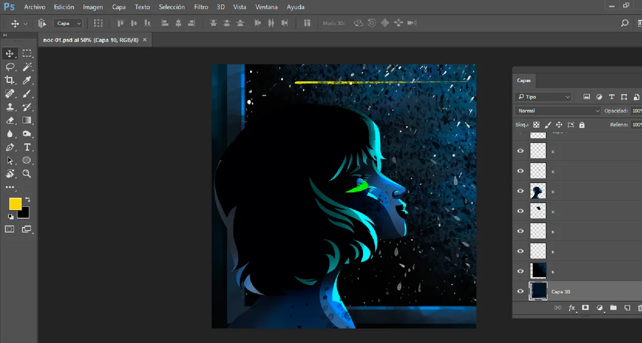This screenshot has width=642, height=343.
Task: Select the History Brush tool
Action: (x=27, y=107)
